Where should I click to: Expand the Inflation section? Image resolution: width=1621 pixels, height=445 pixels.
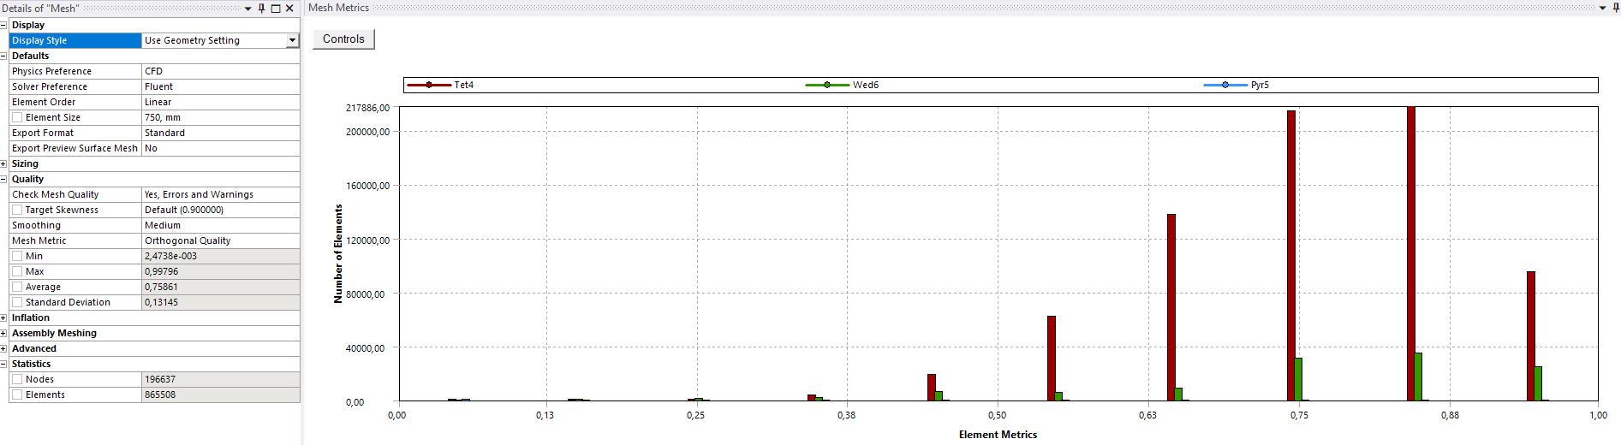click(4, 317)
